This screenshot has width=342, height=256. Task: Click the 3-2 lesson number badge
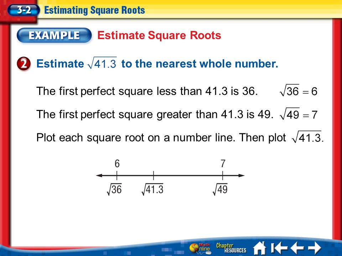[24, 10]
